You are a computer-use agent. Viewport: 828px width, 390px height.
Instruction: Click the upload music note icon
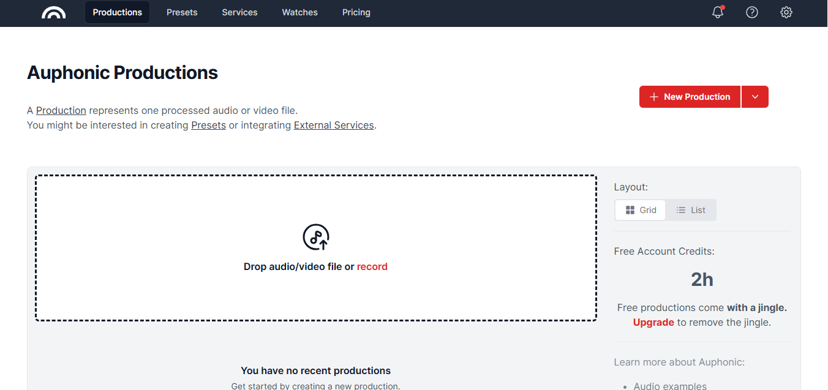tap(316, 237)
